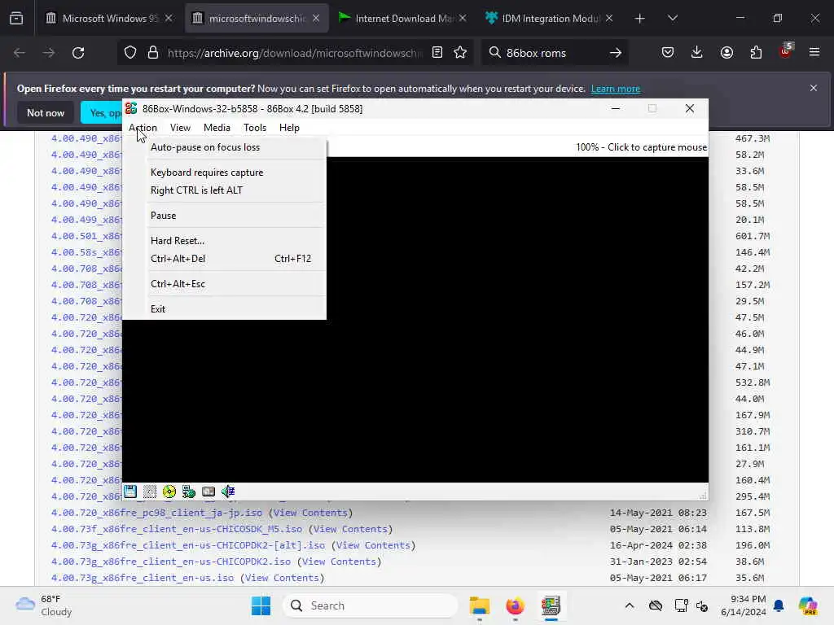Open 4.00.73g CHICOPDK2-[alt].iso link
The image size is (834, 625).
click(188, 545)
